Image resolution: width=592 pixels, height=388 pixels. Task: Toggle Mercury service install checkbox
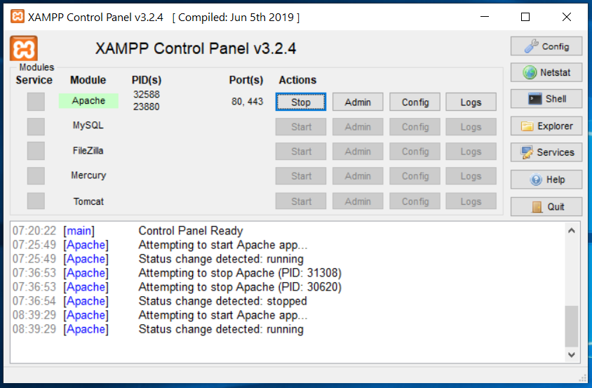(x=36, y=176)
